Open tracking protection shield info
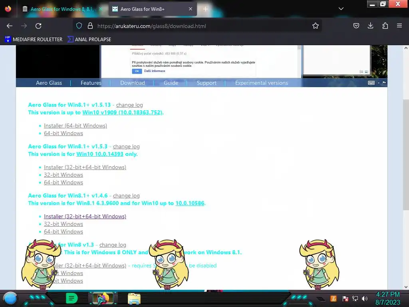 (x=79, y=26)
